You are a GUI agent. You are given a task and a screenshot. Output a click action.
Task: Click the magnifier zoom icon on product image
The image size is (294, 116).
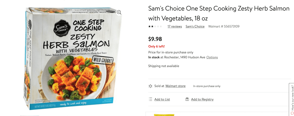point(119,12)
